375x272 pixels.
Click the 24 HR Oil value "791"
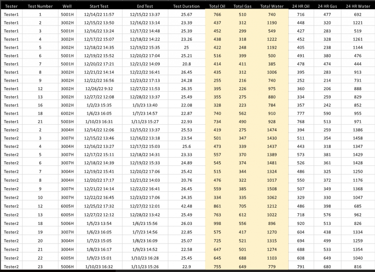[301, 267]
